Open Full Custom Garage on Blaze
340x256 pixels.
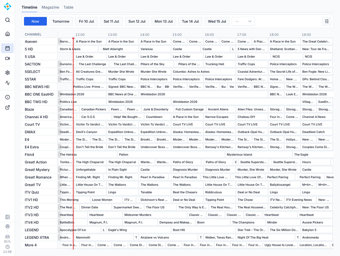point(190,109)
